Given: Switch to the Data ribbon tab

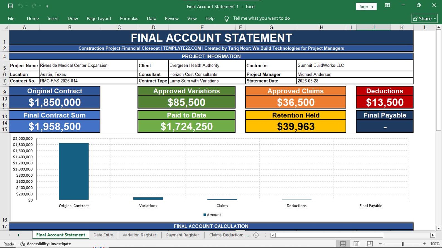Looking at the screenshot, I should pyautogui.click(x=151, y=18).
